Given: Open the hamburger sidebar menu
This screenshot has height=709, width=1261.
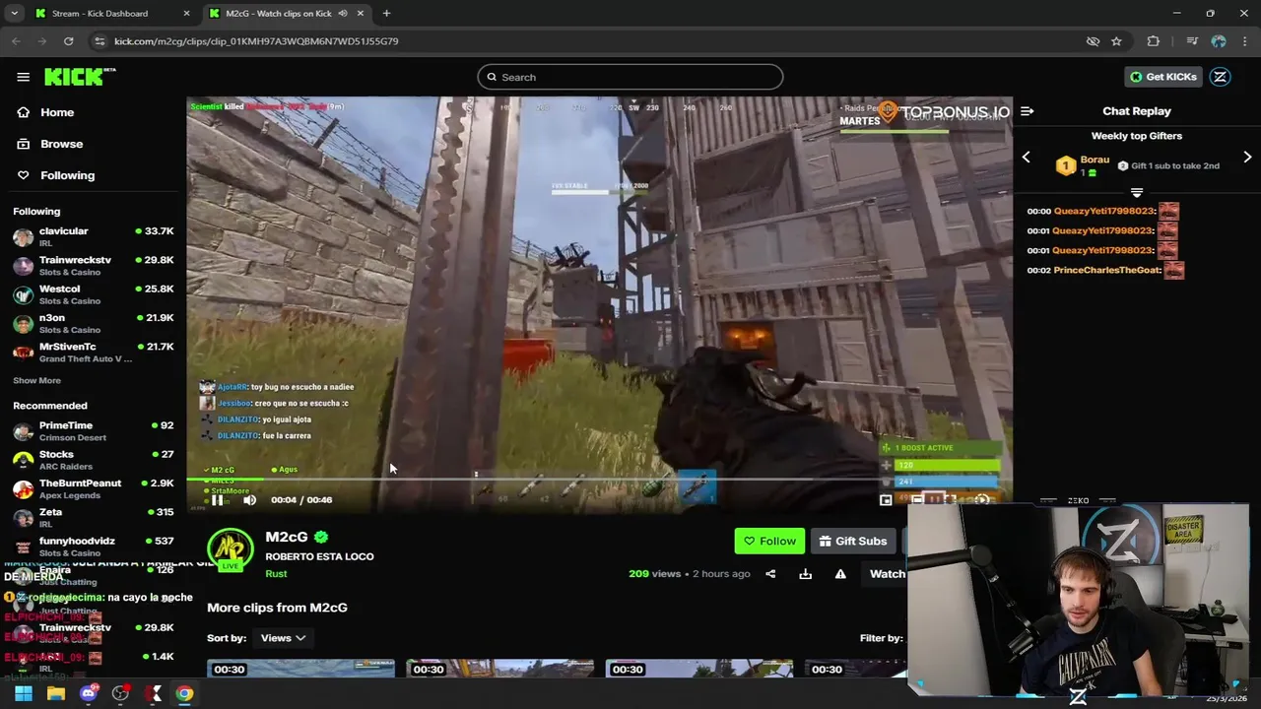Looking at the screenshot, I should [23, 77].
